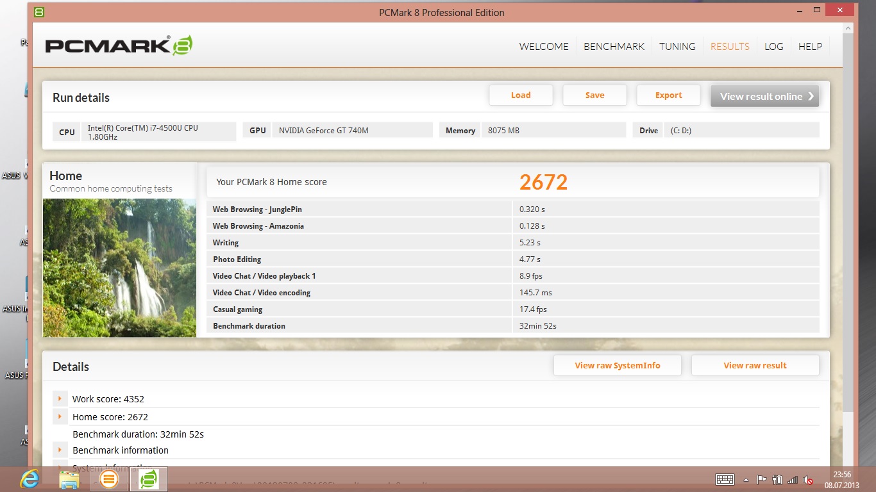The height and width of the screenshot is (492, 876).
Task: Open View raw result
Action: coord(755,365)
